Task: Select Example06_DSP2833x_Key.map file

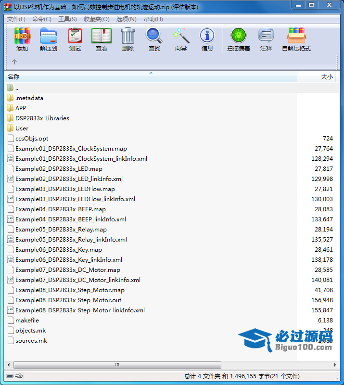Action: (58, 249)
